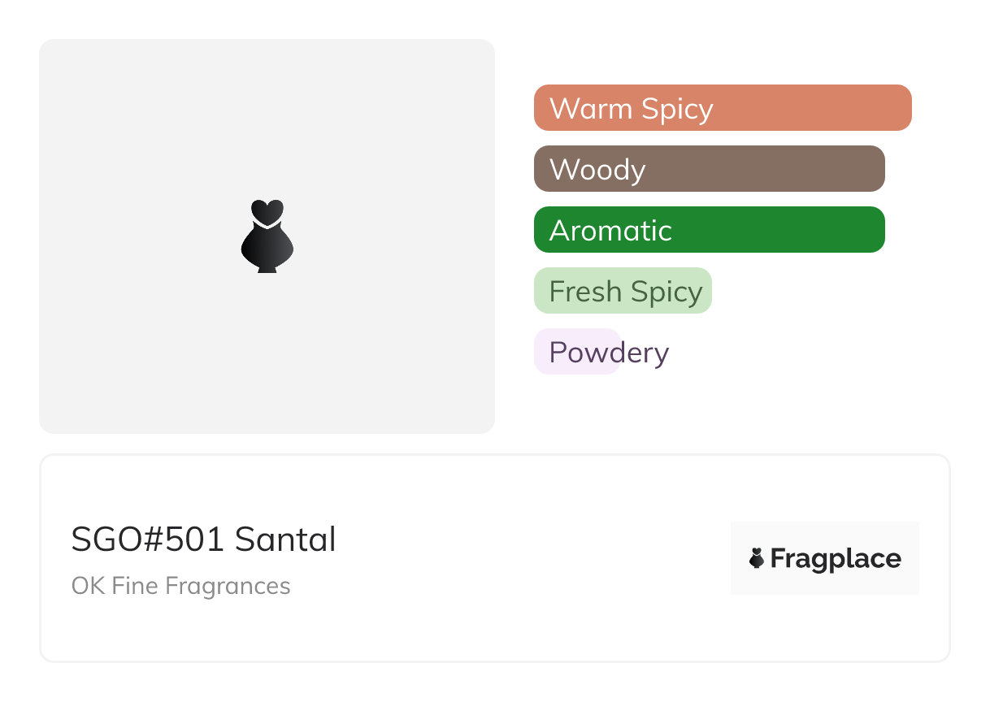
Task: Click the "SGO#501" code in the title
Action: (x=147, y=539)
